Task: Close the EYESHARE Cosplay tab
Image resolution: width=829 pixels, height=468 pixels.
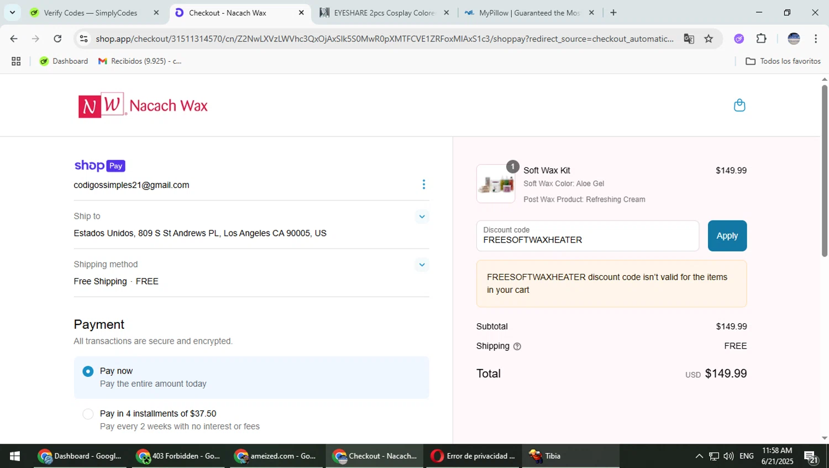Action: coord(447,13)
